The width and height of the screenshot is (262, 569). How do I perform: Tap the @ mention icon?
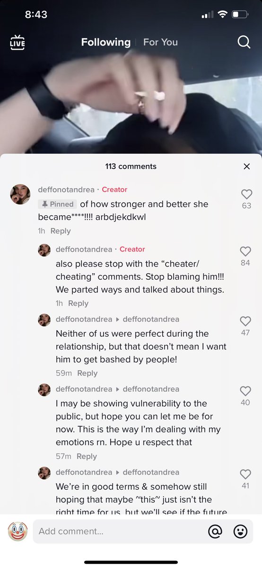pos(215,532)
